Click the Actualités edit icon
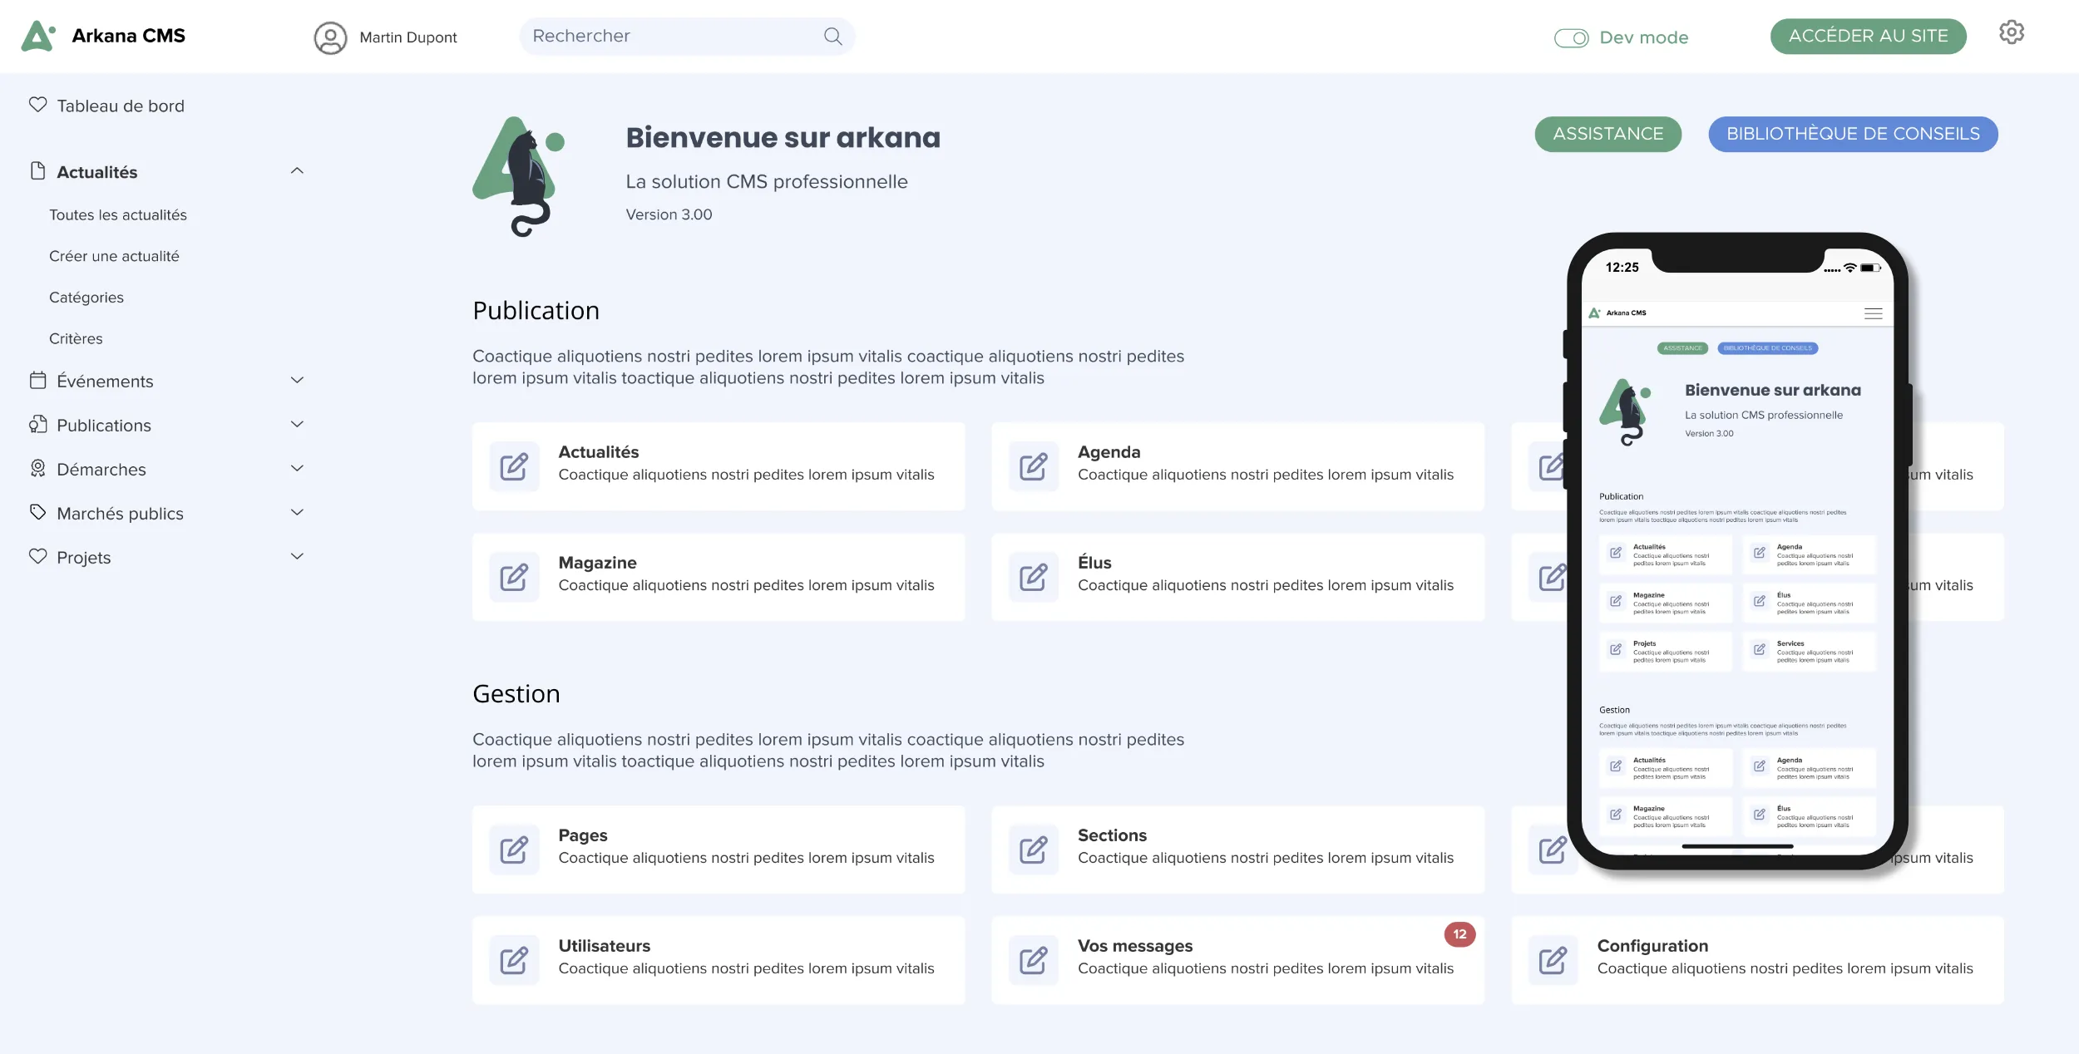Viewport: 2079px width, 1054px height. click(514, 465)
